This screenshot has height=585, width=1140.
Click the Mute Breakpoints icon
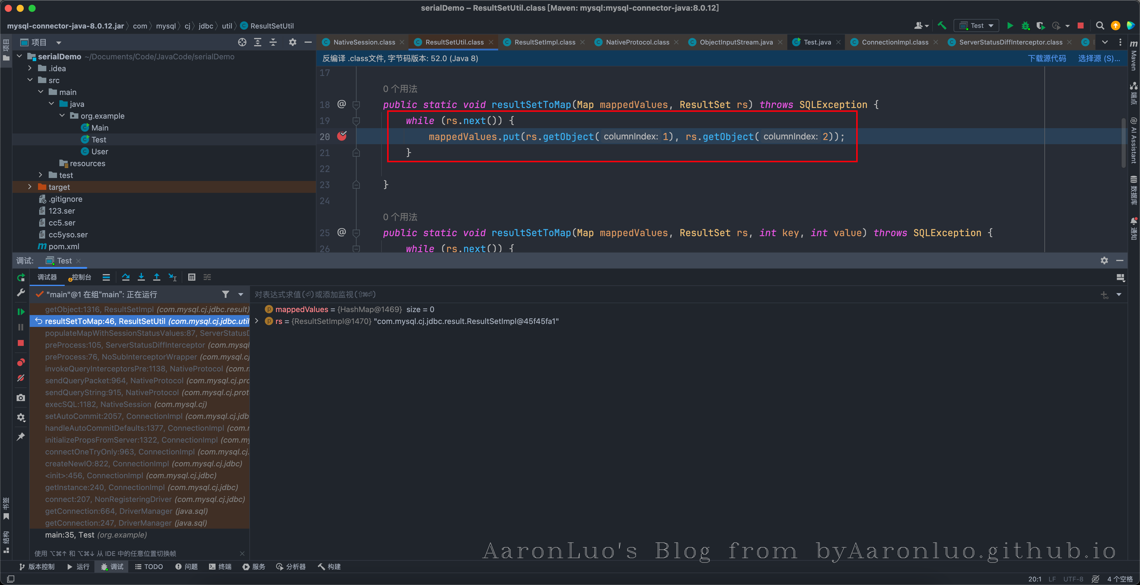21,378
